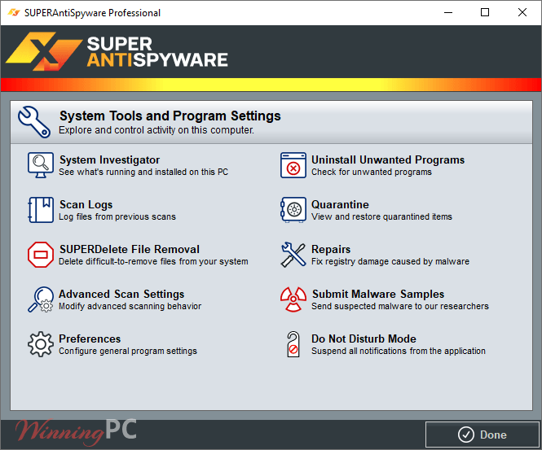Screen dimensions: 542x450
Task: Click "Configure general program settings" text
Action: pos(128,351)
